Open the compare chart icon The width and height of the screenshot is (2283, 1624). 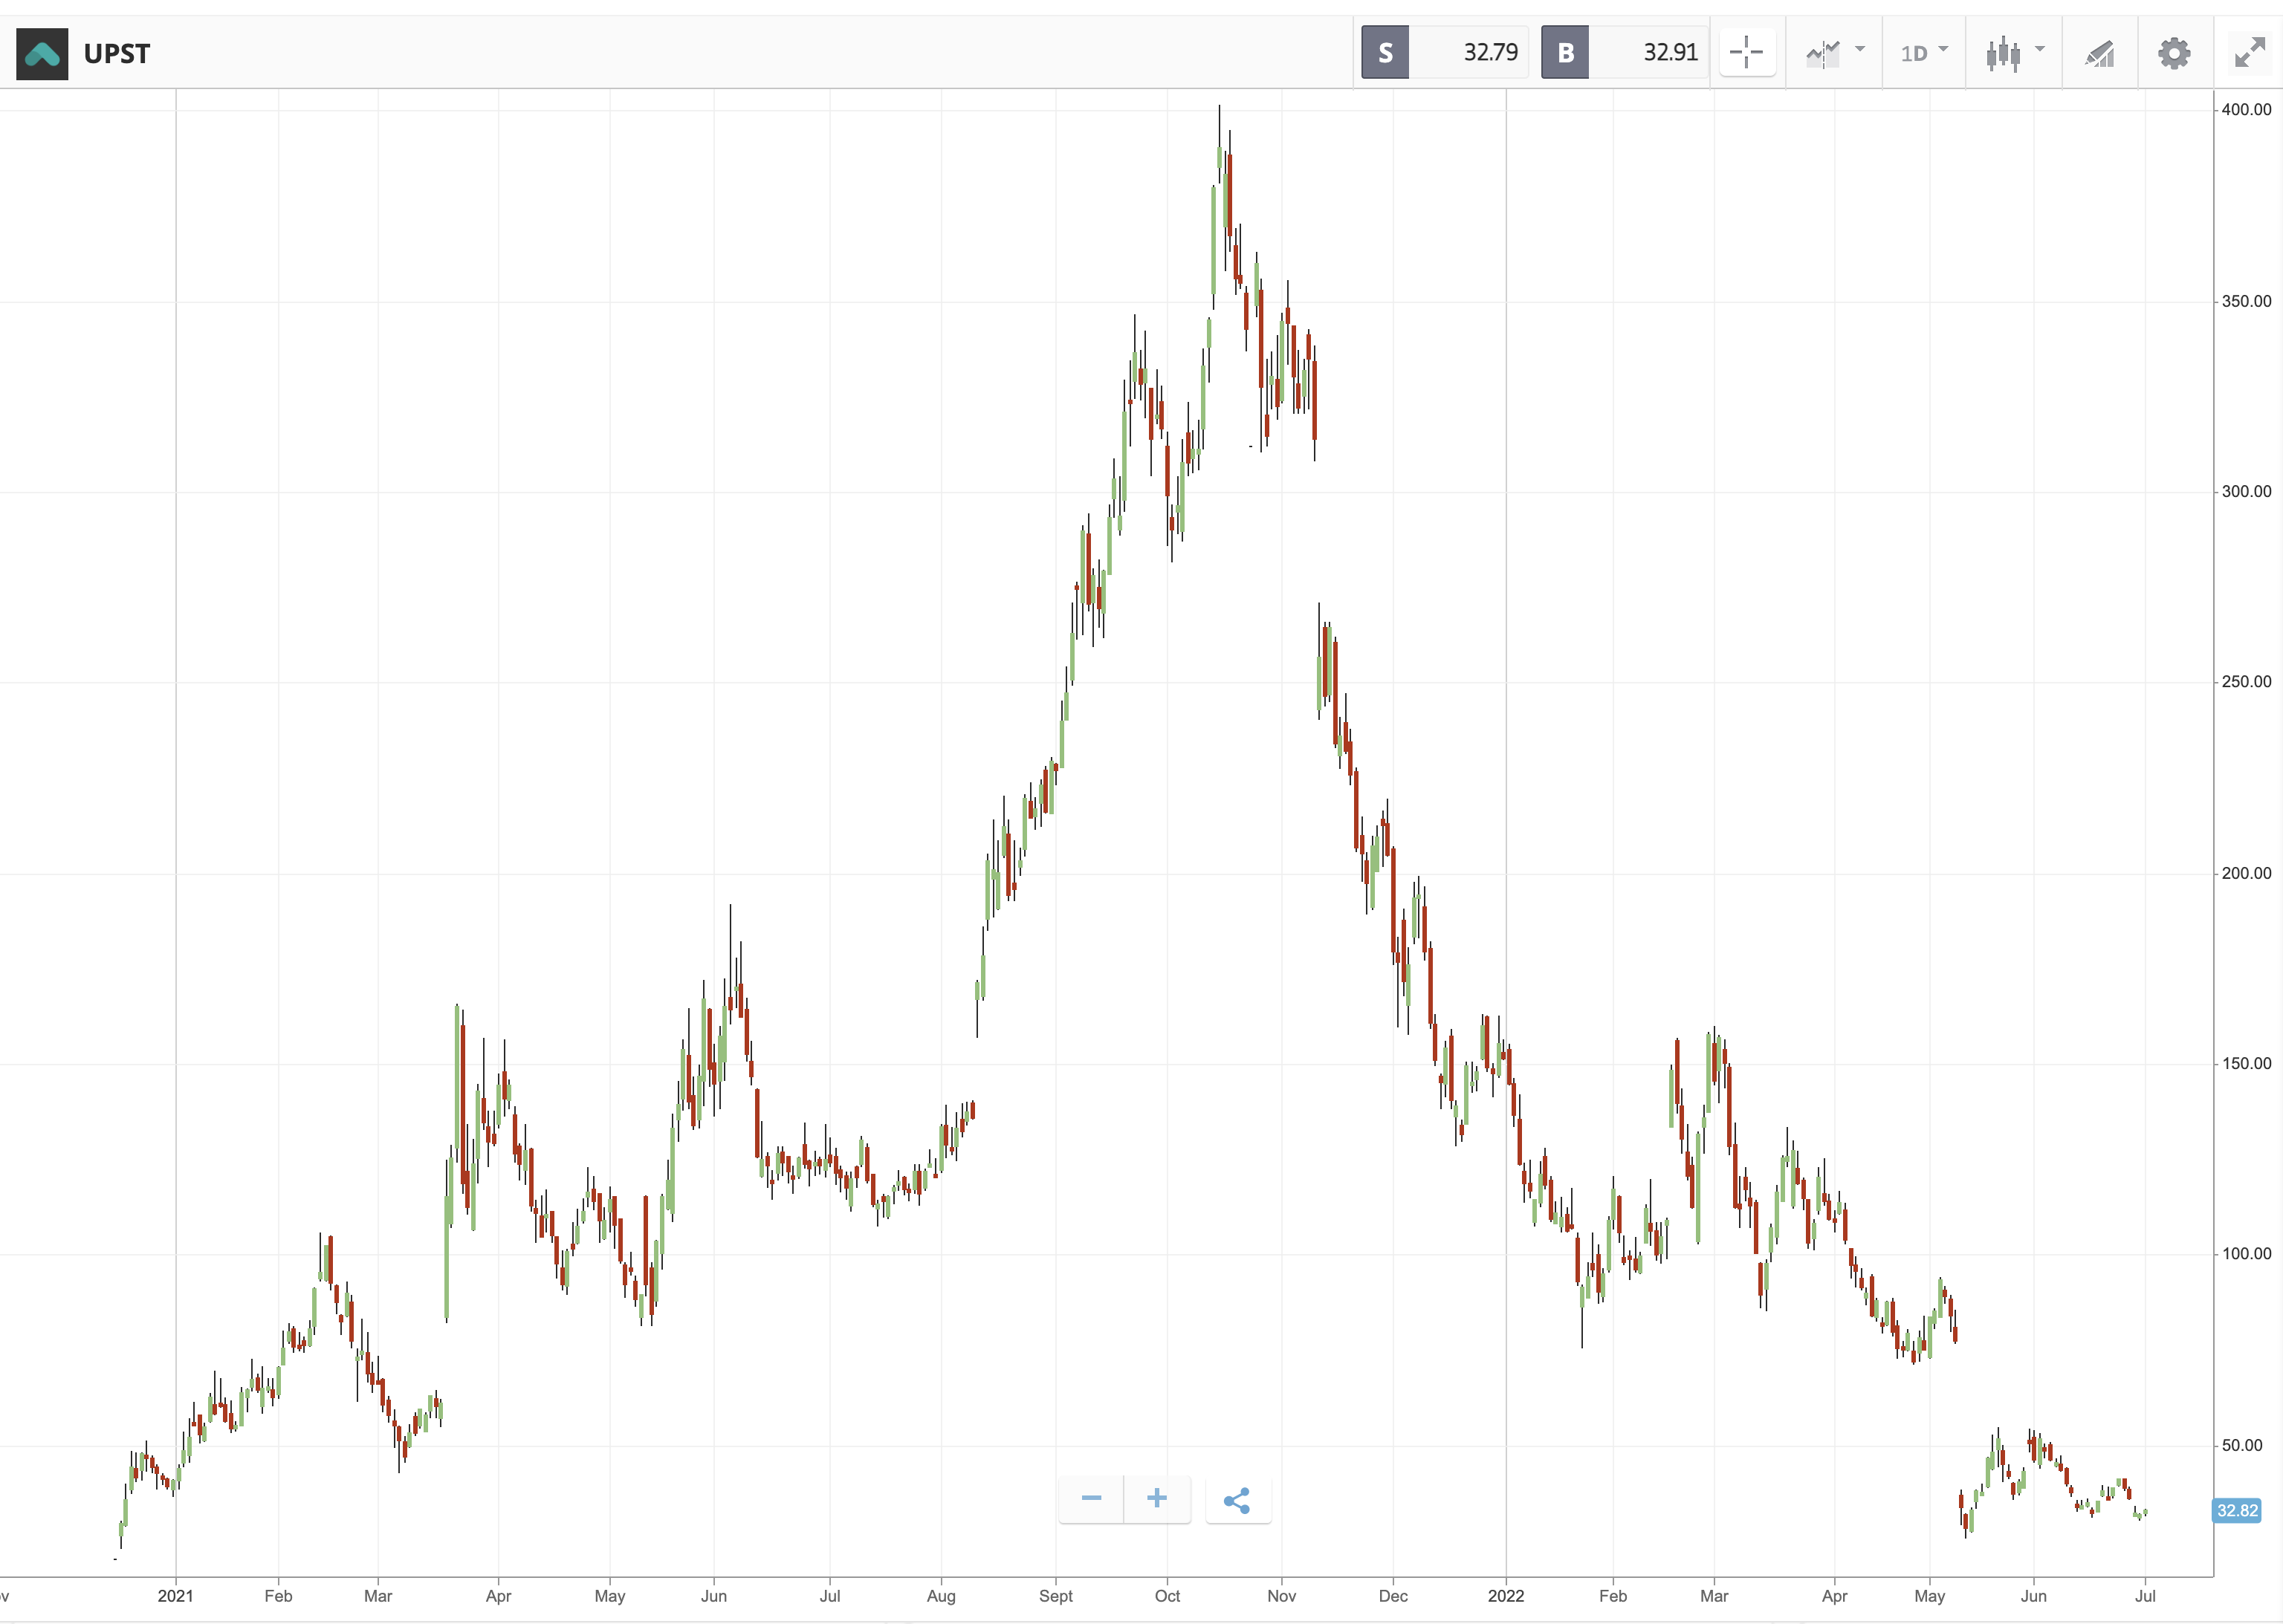1823,53
